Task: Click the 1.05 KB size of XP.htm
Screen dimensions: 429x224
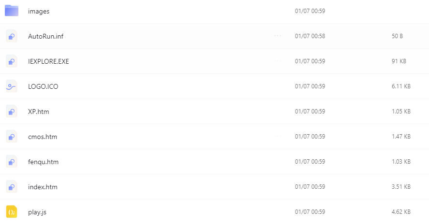Action: [401, 112]
